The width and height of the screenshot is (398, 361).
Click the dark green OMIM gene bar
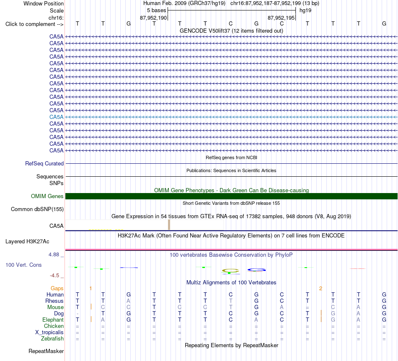(x=231, y=196)
